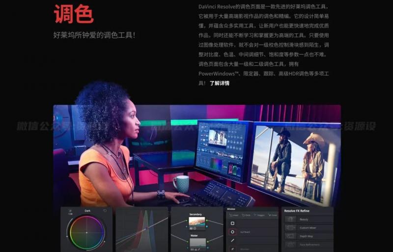The height and width of the screenshot is (252, 393).
Task: Click center of Dark color wheel
Action: point(87,232)
